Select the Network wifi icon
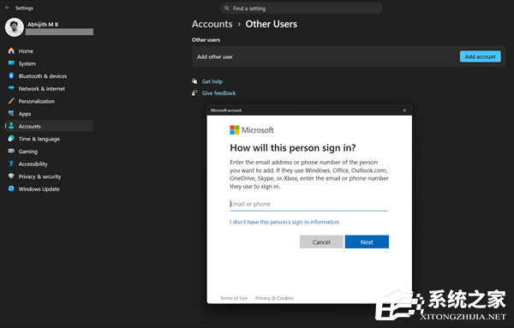The width and height of the screenshot is (514, 328). pyautogui.click(x=11, y=88)
